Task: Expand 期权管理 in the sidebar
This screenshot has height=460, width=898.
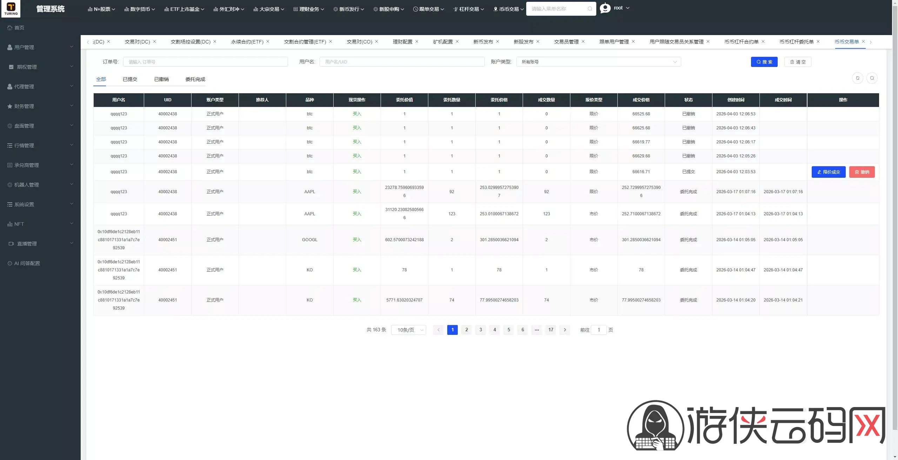Action: point(40,67)
